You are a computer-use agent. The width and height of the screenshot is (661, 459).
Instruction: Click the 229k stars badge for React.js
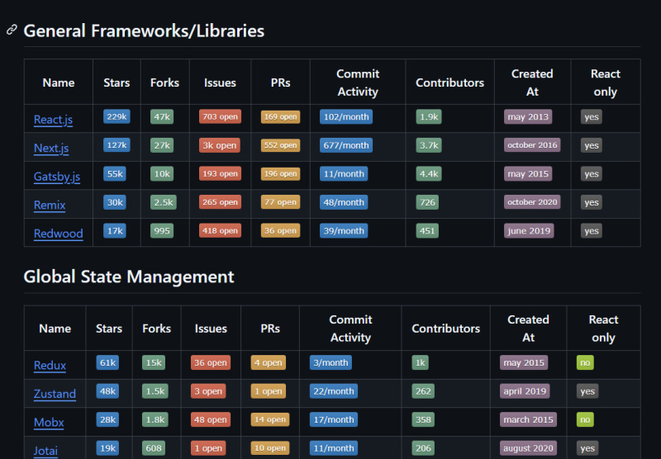tap(117, 116)
